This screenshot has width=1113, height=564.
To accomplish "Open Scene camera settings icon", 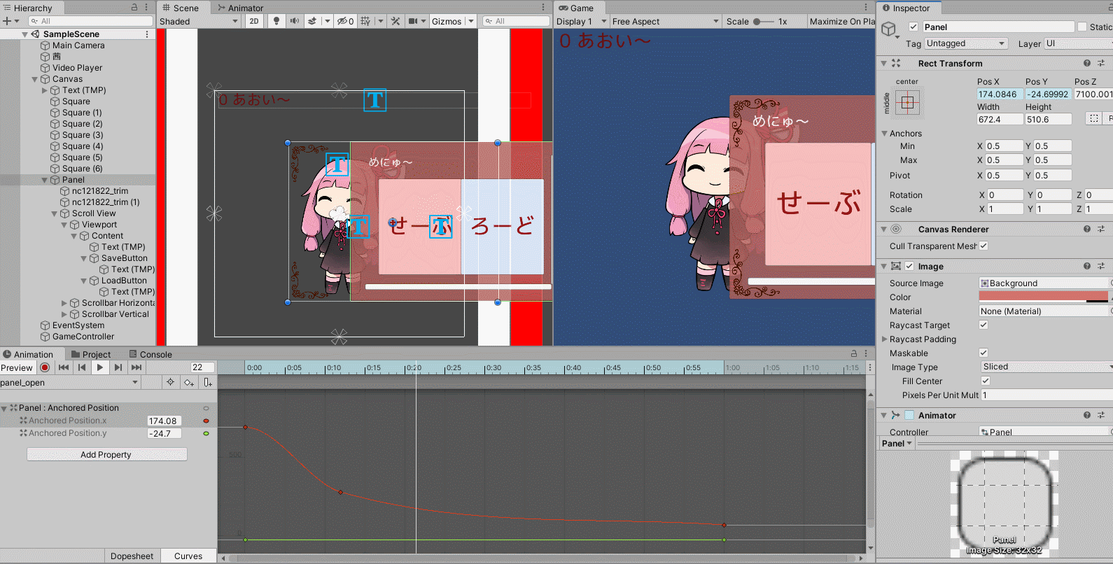I will click(x=413, y=21).
